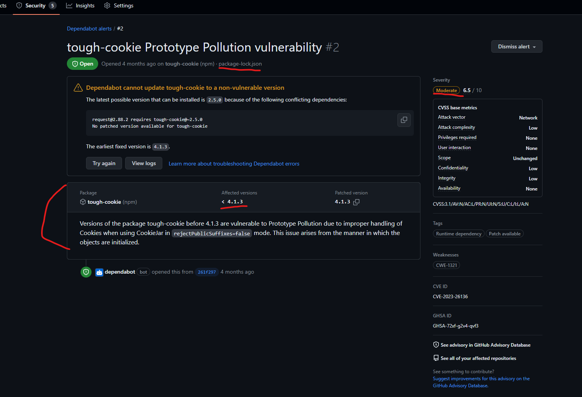See advisory in GitHub Advisory Database

tap(485, 345)
